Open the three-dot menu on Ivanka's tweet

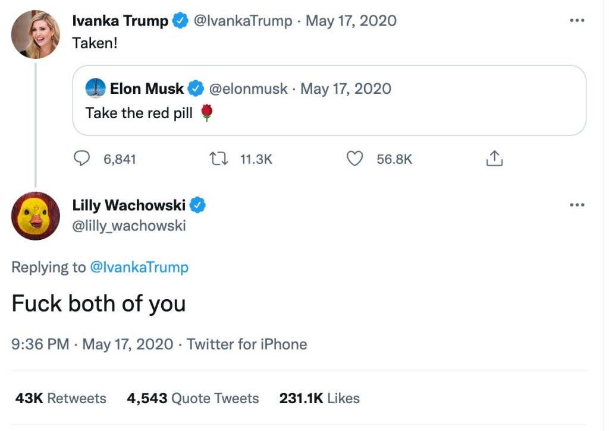click(x=577, y=21)
